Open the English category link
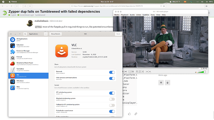214x120 pixels. [12, 15]
